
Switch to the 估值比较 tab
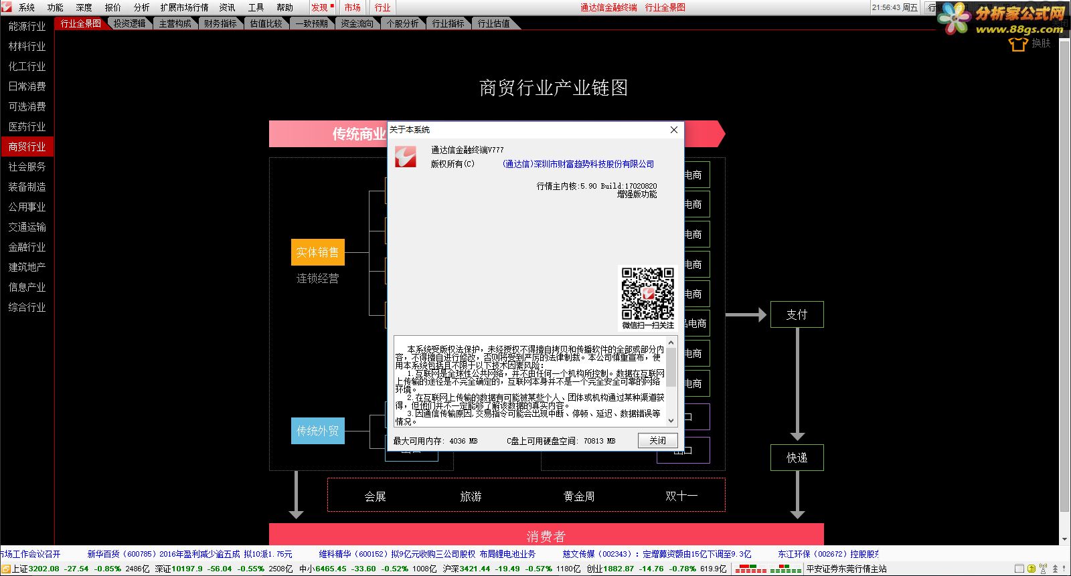click(x=266, y=23)
